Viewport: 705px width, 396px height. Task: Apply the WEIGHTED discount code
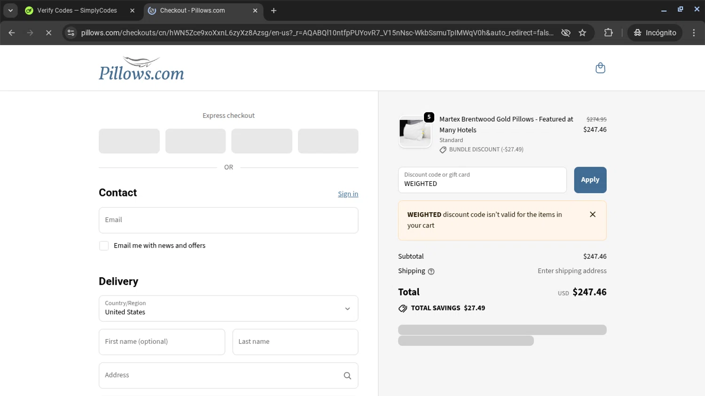coord(590,180)
